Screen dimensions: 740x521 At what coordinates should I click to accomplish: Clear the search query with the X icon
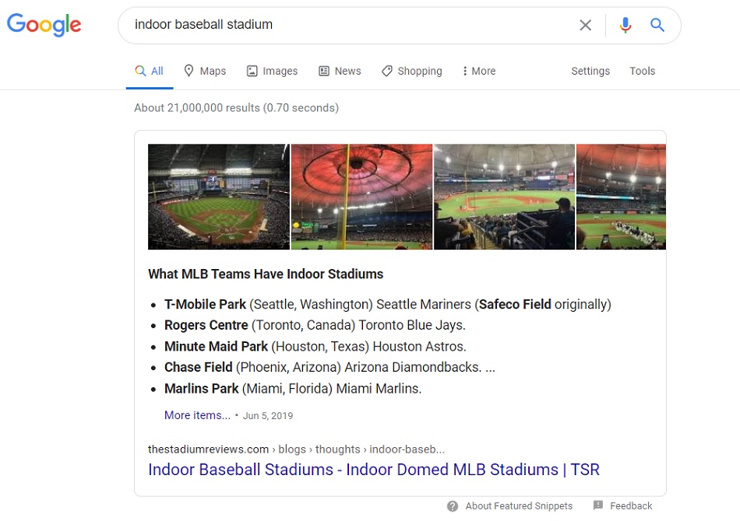coord(585,25)
